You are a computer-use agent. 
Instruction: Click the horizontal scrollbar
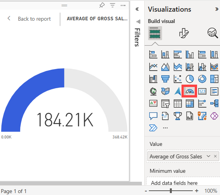click(x=71, y=183)
